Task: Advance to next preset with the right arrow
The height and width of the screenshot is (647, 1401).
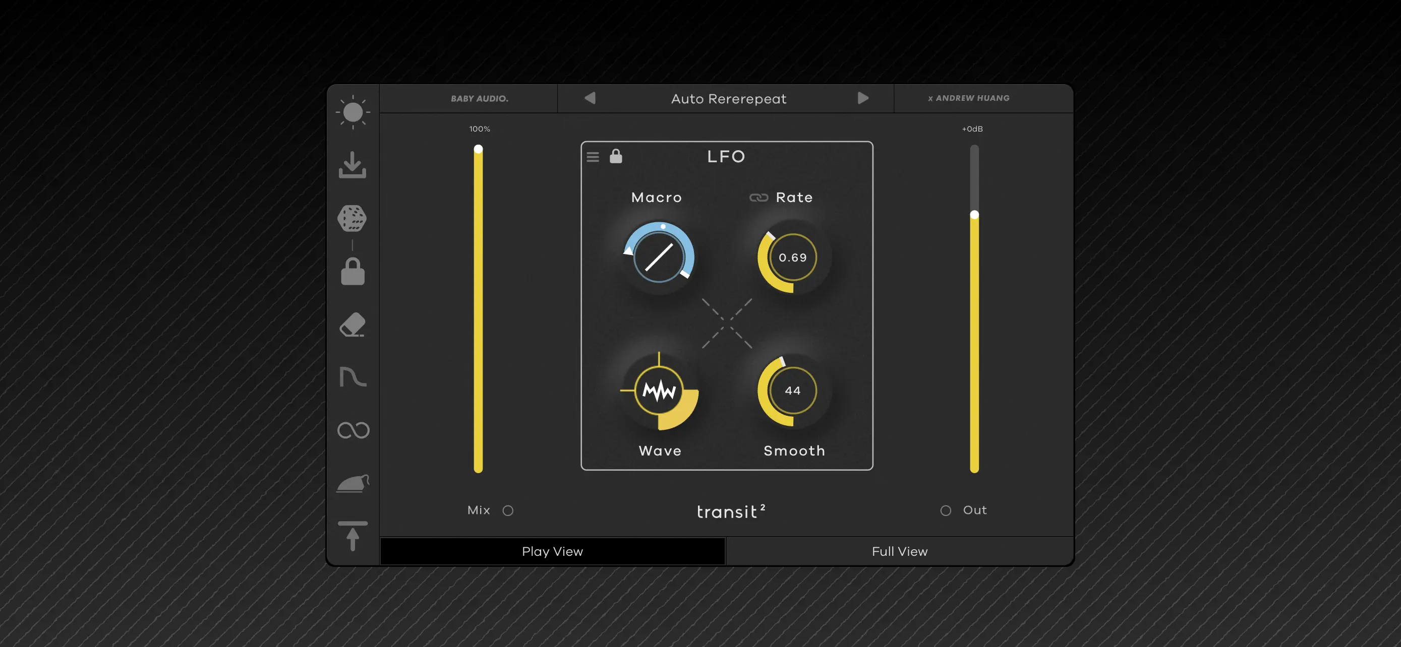Action: [863, 98]
